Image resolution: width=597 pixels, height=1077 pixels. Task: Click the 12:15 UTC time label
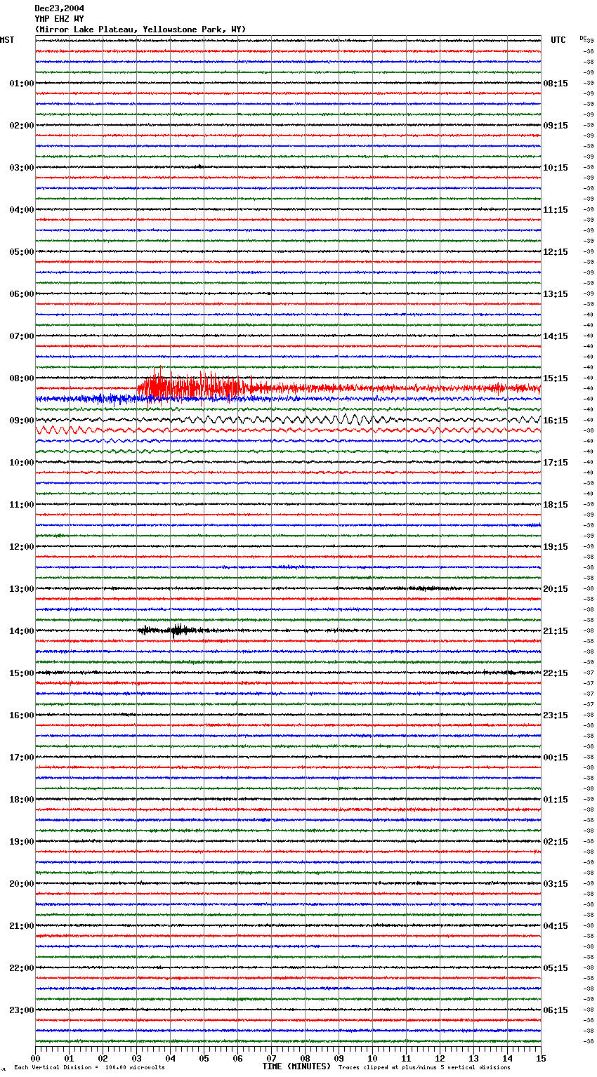(x=556, y=252)
